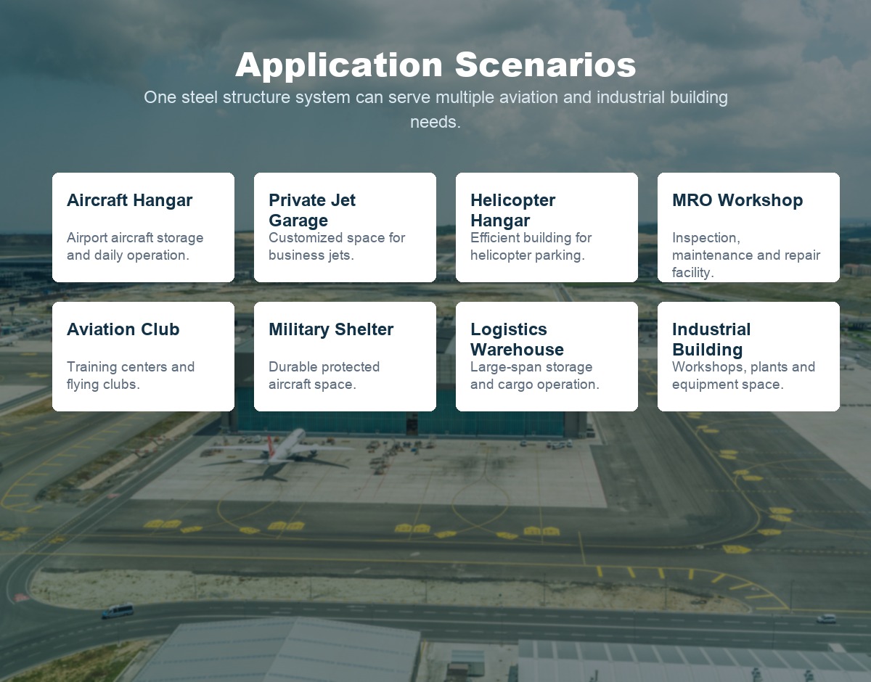Click the subtitle about one steel structure system

[x=435, y=110]
